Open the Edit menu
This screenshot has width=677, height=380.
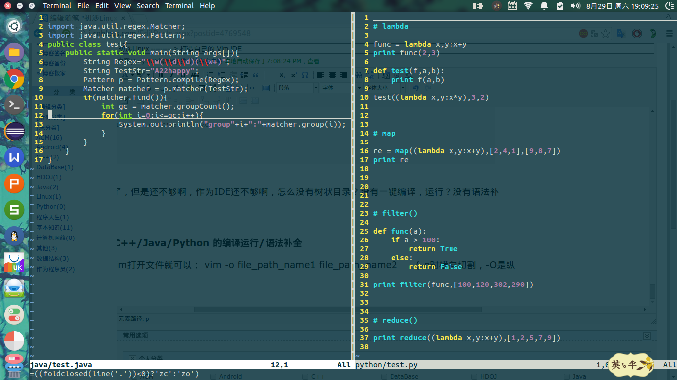102,6
